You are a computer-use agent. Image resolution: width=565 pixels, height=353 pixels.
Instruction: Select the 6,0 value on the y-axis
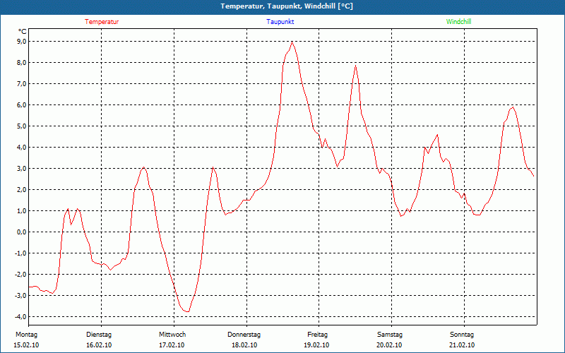[22, 104]
